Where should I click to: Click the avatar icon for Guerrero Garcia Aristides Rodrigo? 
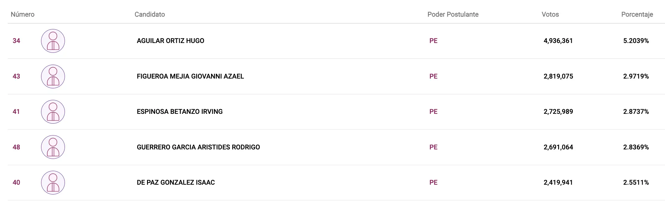[53, 147]
